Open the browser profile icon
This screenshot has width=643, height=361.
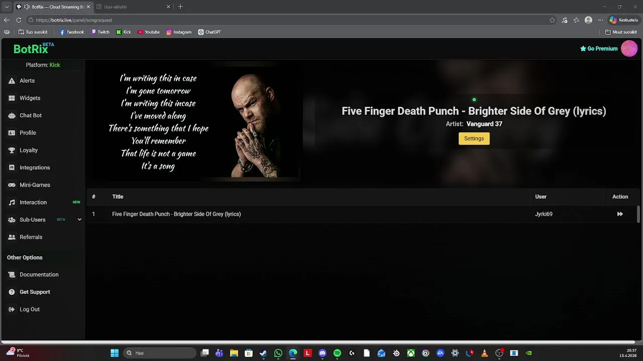click(588, 20)
